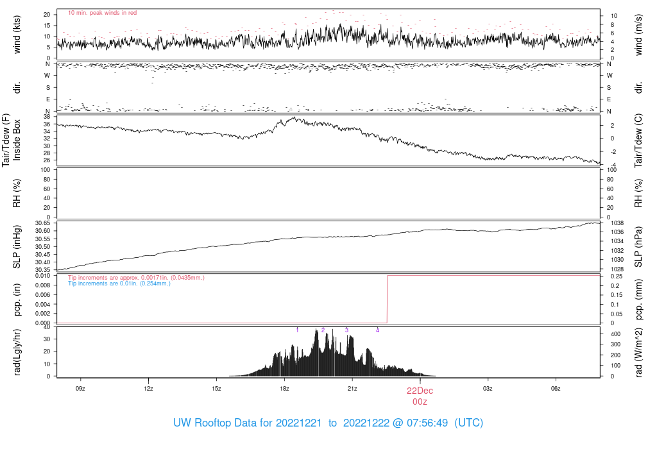657x449 pixels.
Task: Click the red tip increments 0.00171in. note
Action: point(136,278)
